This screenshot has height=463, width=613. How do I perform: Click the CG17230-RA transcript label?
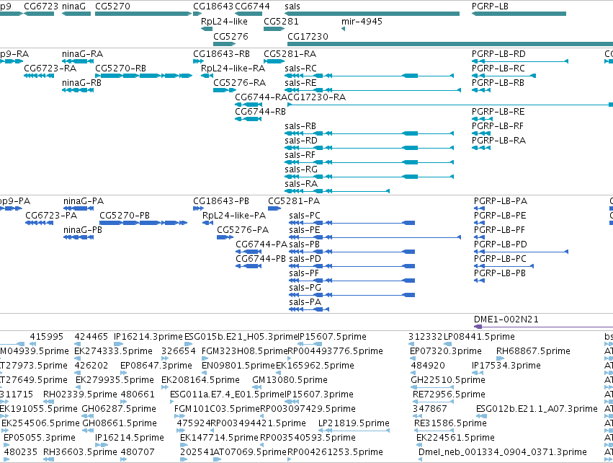316,97
